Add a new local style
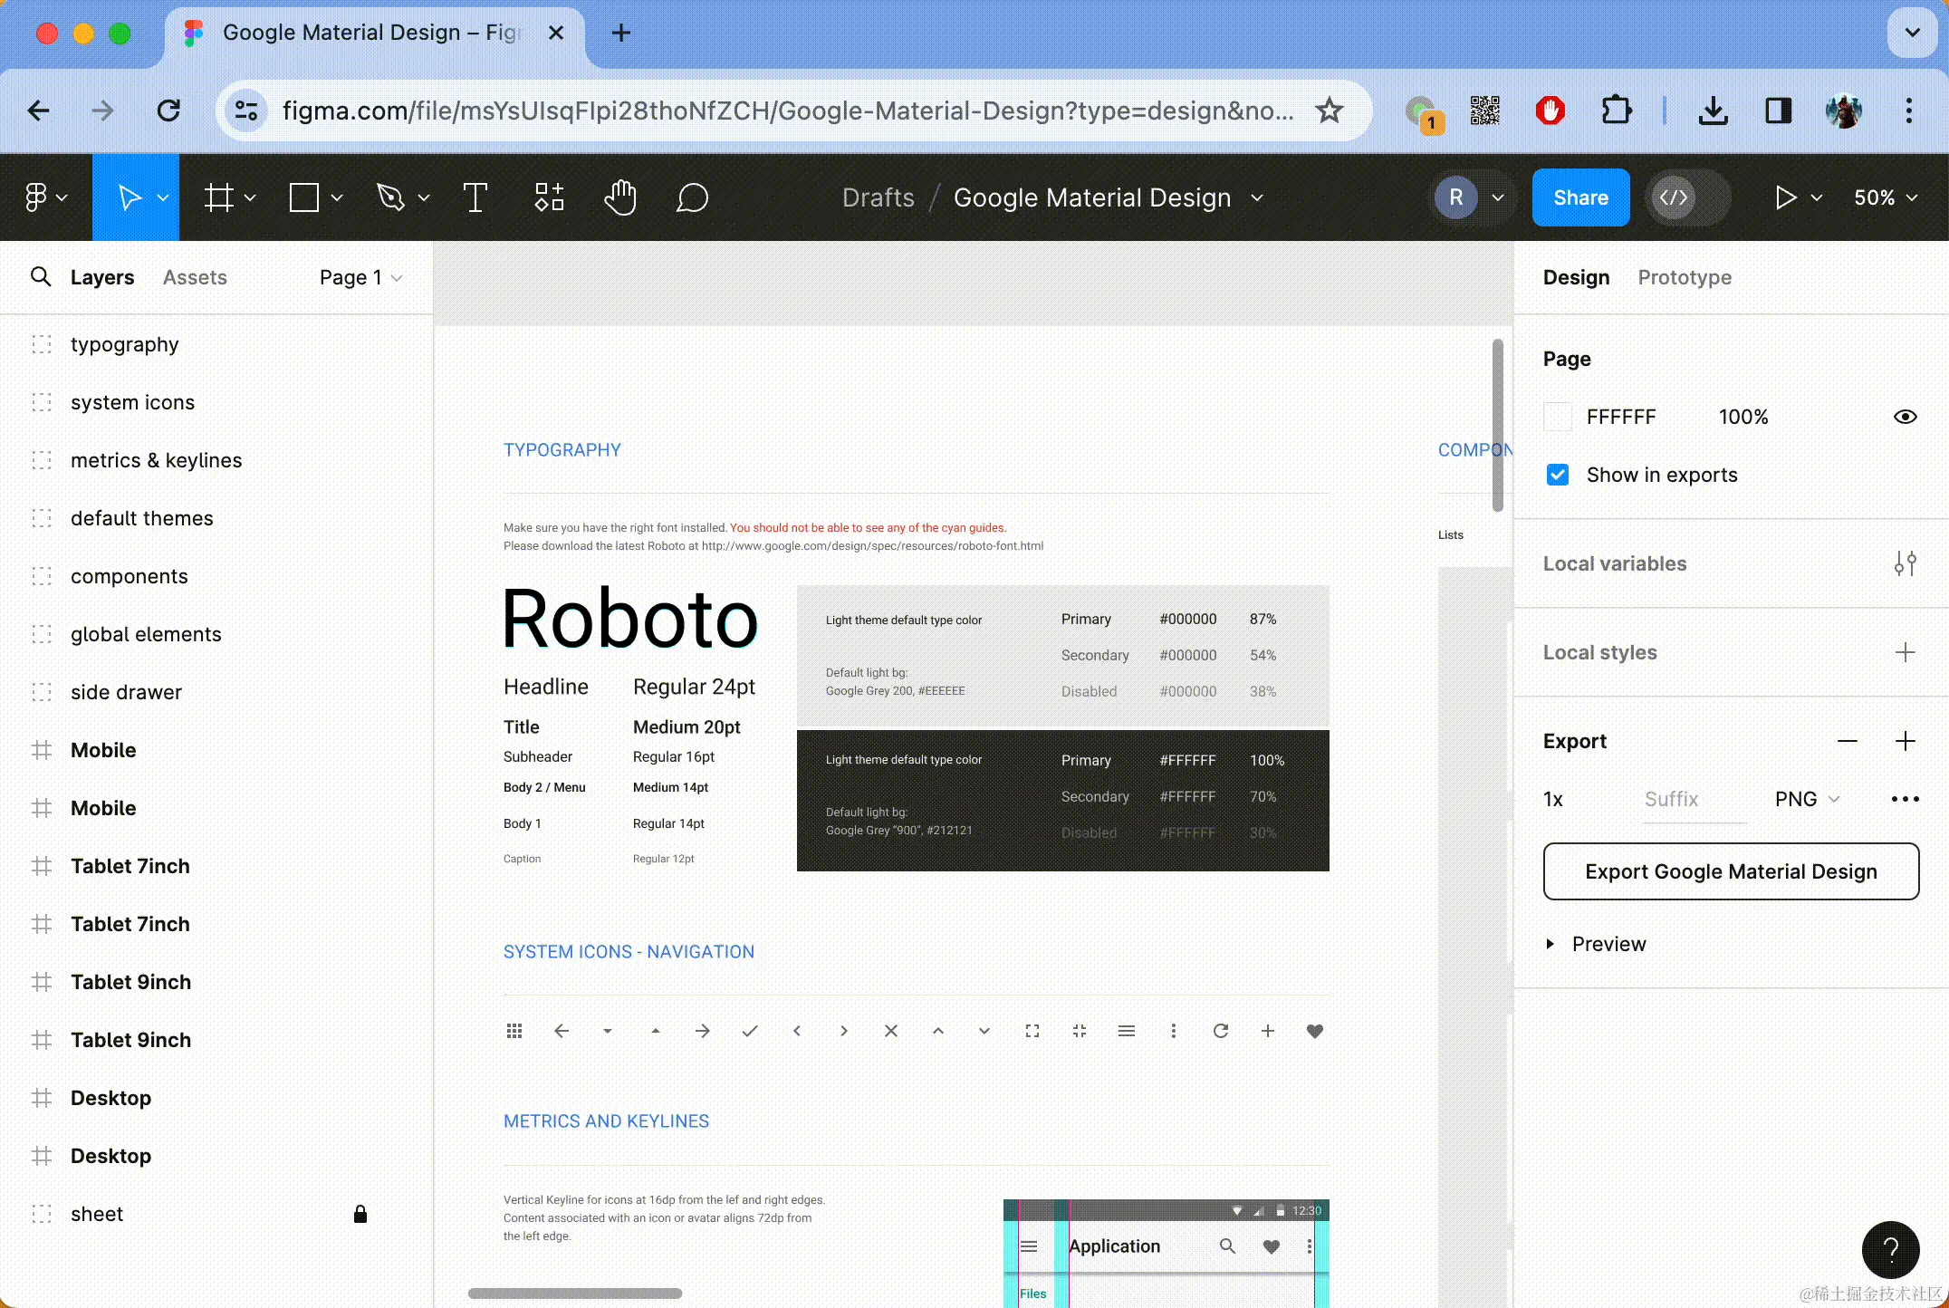Image resolution: width=1949 pixels, height=1308 pixels. (x=1905, y=652)
